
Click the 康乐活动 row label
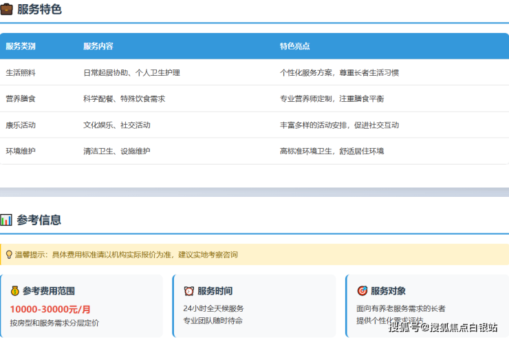click(21, 125)
